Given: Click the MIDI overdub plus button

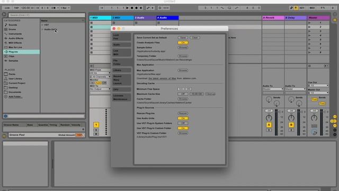Looking at the screenshot, I should pos(141,8).
